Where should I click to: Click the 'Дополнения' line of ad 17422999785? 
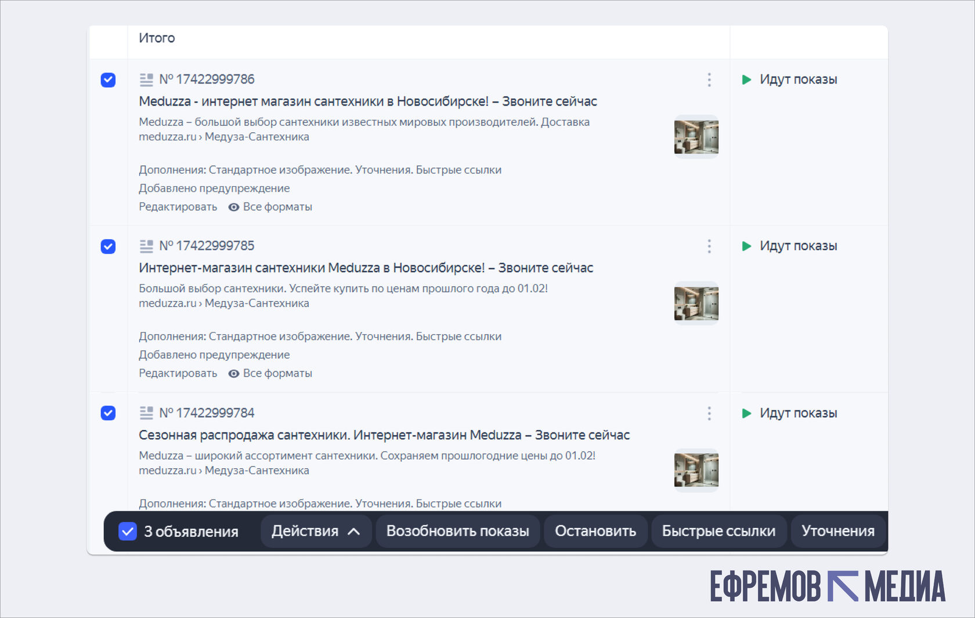(320, 337)
